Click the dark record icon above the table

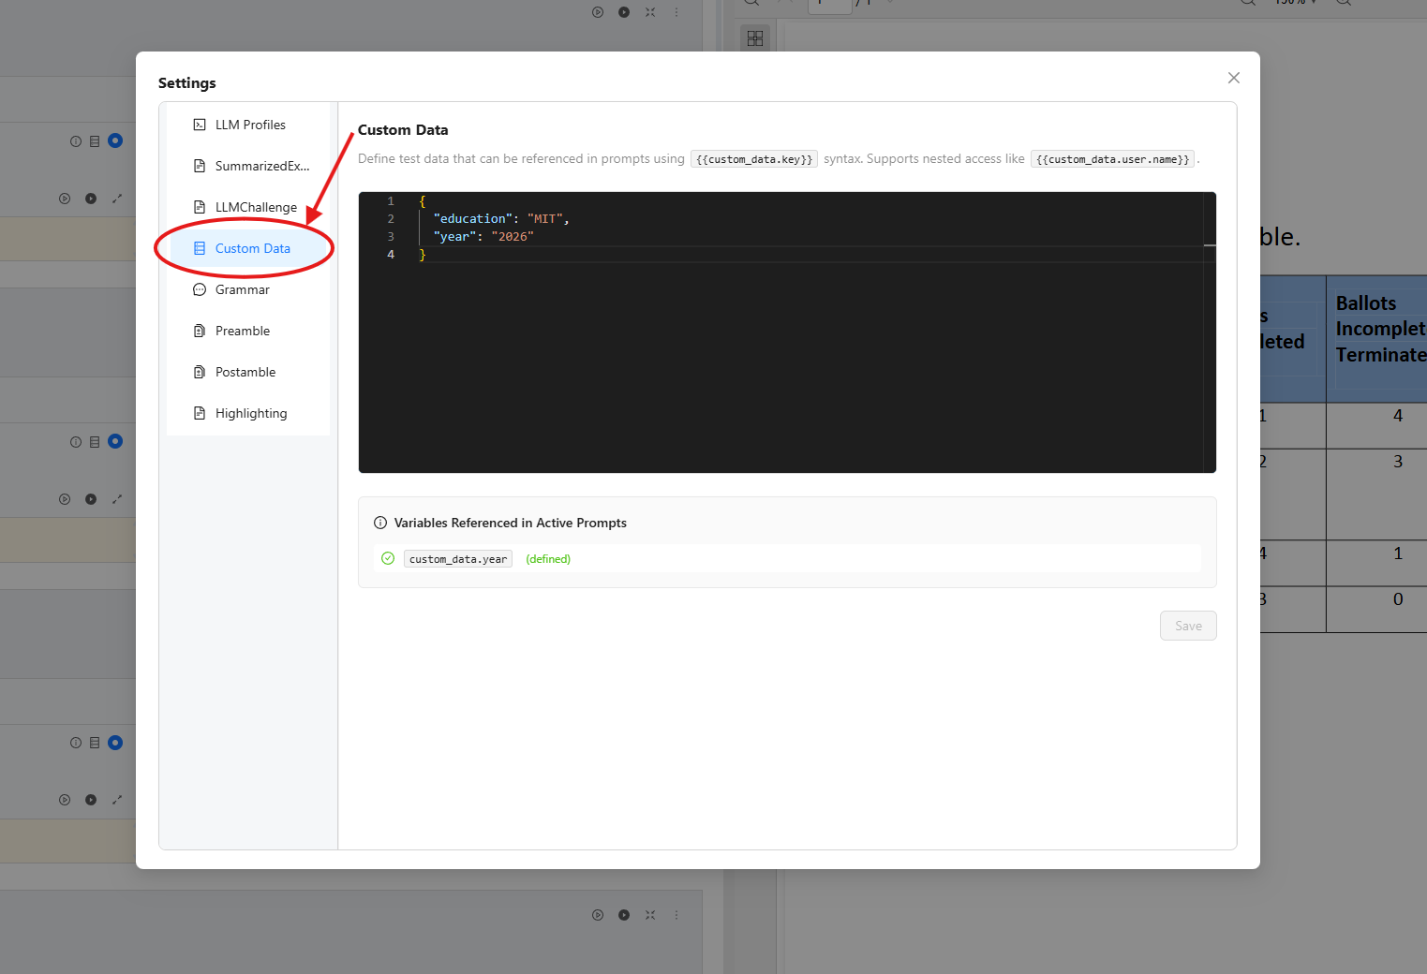[x=624, y=12]
